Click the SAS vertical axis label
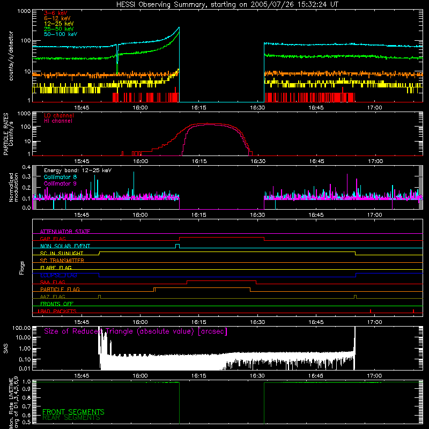This screenshot has height=429, width=429. 5,349
